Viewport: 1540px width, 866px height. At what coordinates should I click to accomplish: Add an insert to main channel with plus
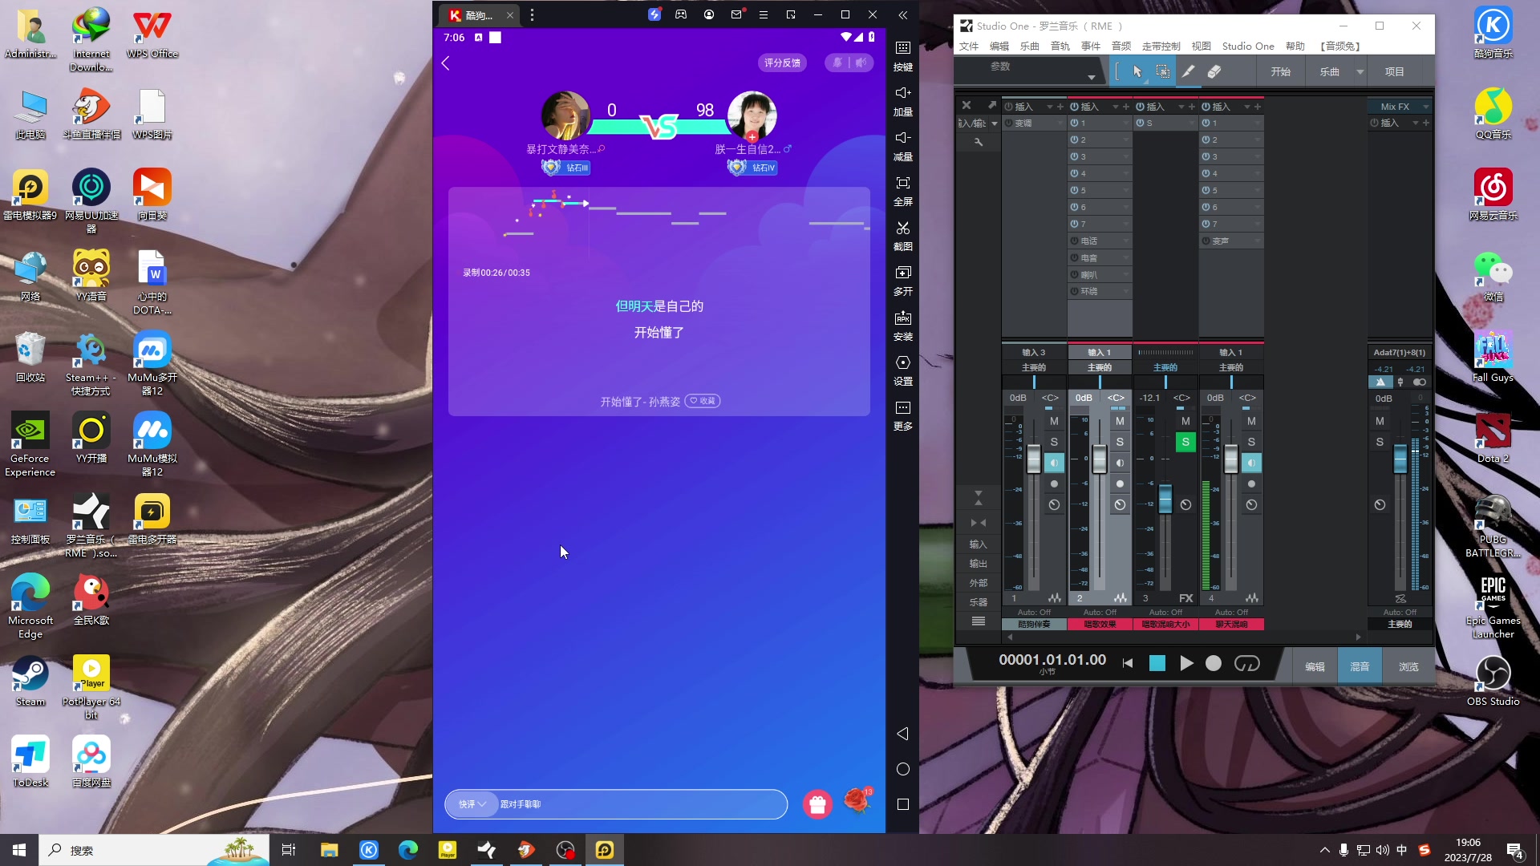pyautogui.click(x=1426, y=123)
